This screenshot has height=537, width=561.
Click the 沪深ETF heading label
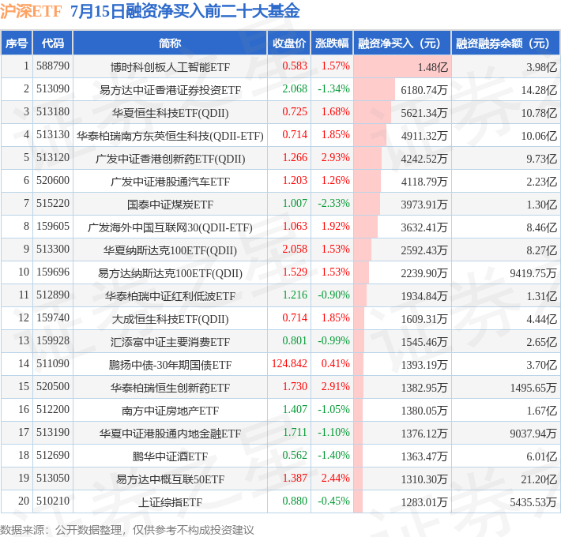(x=32, y=11)
